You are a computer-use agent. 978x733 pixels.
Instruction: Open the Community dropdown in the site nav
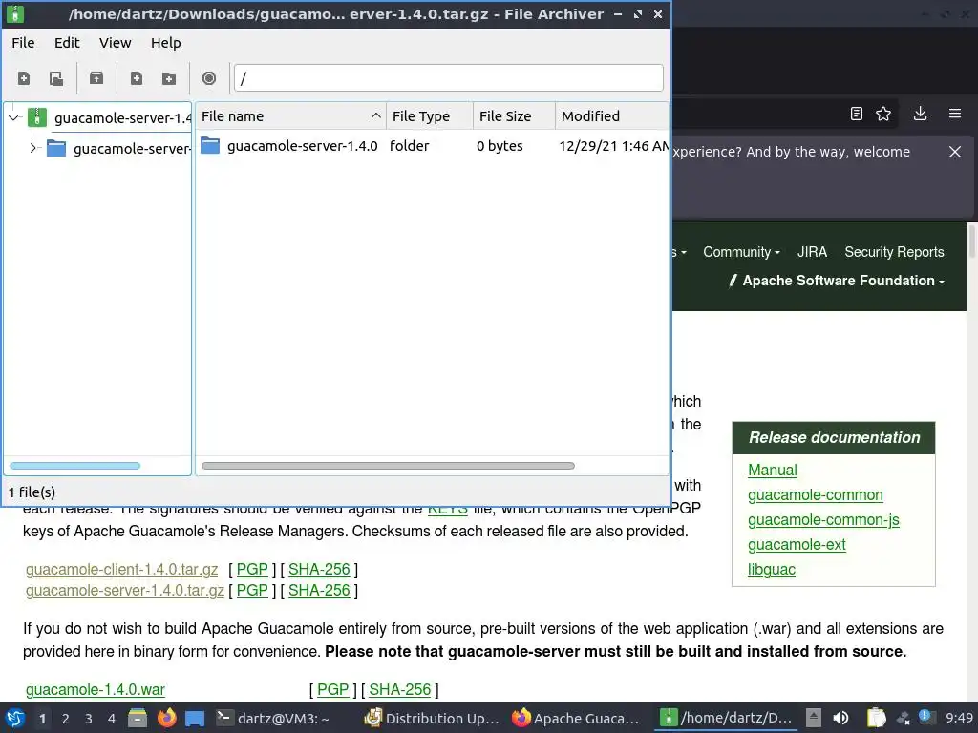pyautogui.click(x=741, y=252)
